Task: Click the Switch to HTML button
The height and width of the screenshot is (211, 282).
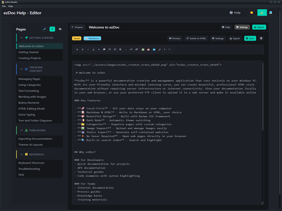Action: pyautogui.click(x=196, y=38)
